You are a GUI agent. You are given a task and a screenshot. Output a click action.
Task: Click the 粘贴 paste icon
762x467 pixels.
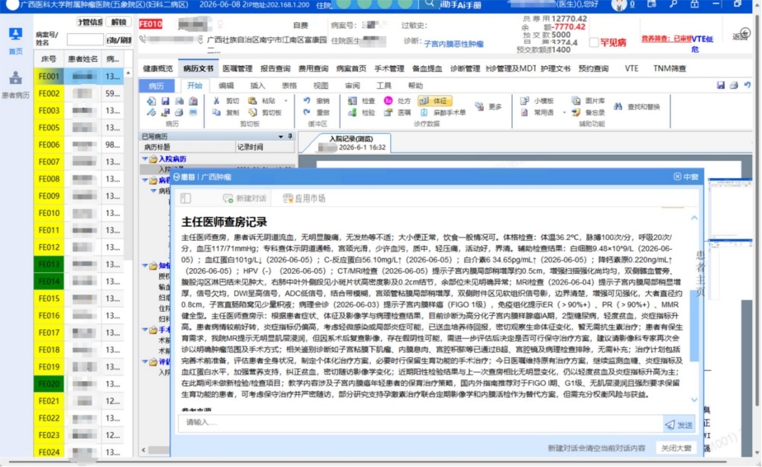click(x=252, y=101)
